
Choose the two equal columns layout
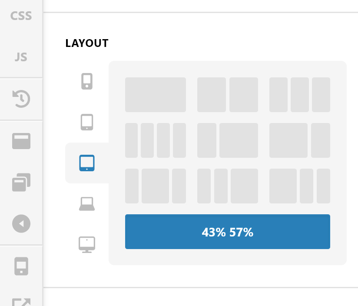click(228, 95)
